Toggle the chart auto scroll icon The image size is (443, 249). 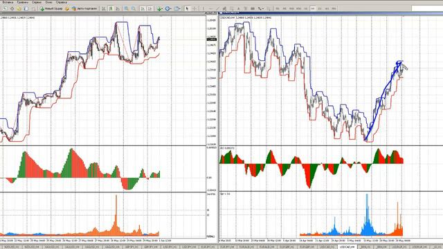click(x=143, y=9)
